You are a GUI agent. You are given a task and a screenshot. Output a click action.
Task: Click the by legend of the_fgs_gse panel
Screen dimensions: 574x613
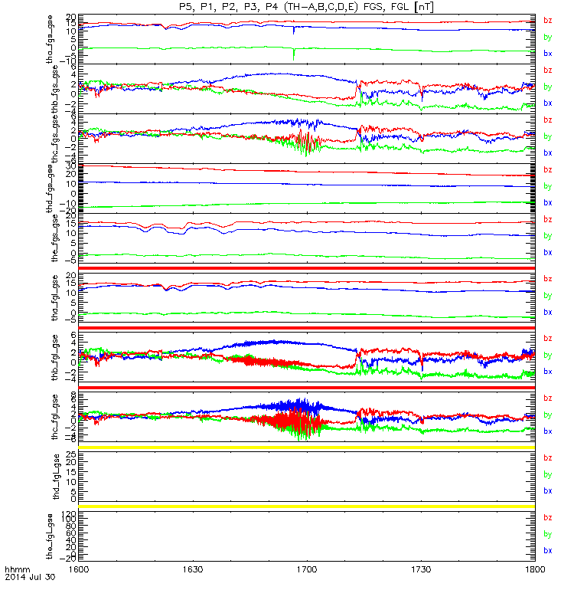(548, 236)
